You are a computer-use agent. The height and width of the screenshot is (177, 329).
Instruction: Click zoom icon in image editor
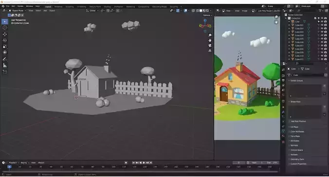point(276,17)
